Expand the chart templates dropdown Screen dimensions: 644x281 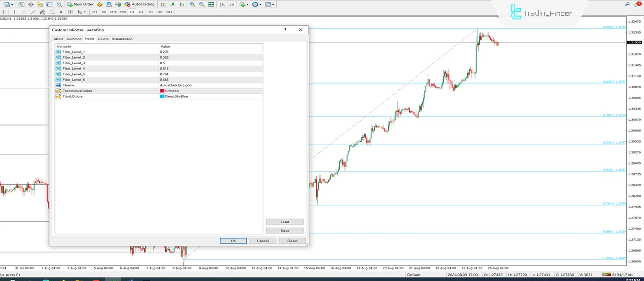pos(269,4)
